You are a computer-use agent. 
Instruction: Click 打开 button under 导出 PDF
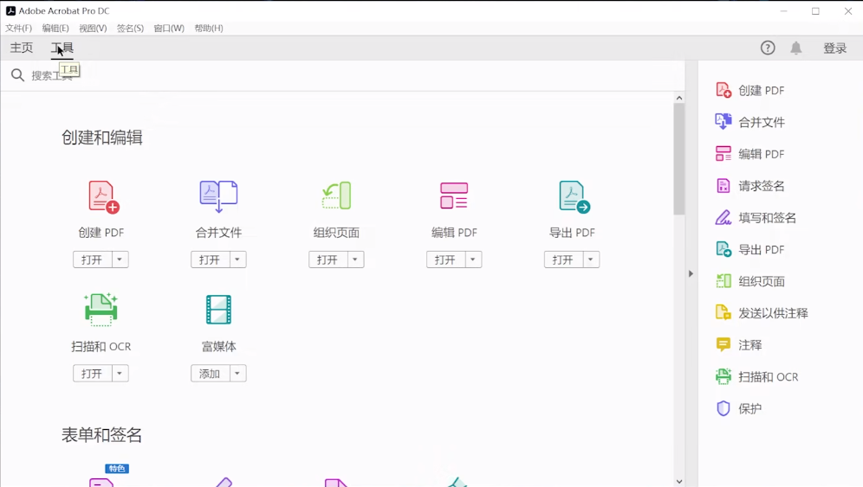click(x=563, y=260)
